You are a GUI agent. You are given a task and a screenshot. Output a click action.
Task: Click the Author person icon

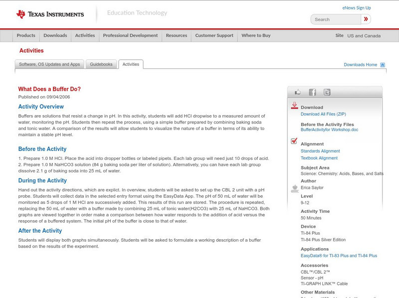point(295,189)
